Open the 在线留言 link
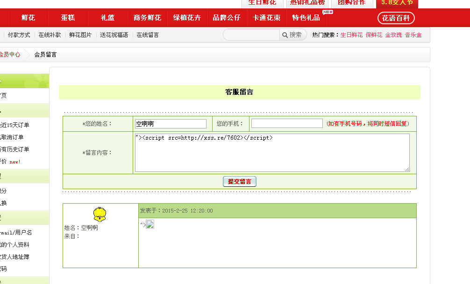Screen dimensions: 470x284 148,35
